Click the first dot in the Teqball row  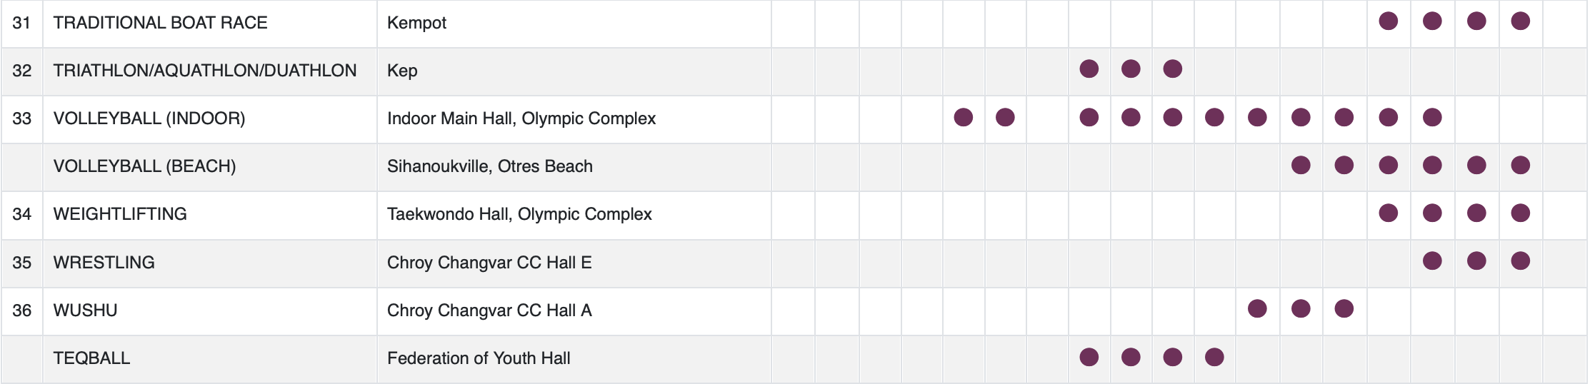(x=1089, y=357)
